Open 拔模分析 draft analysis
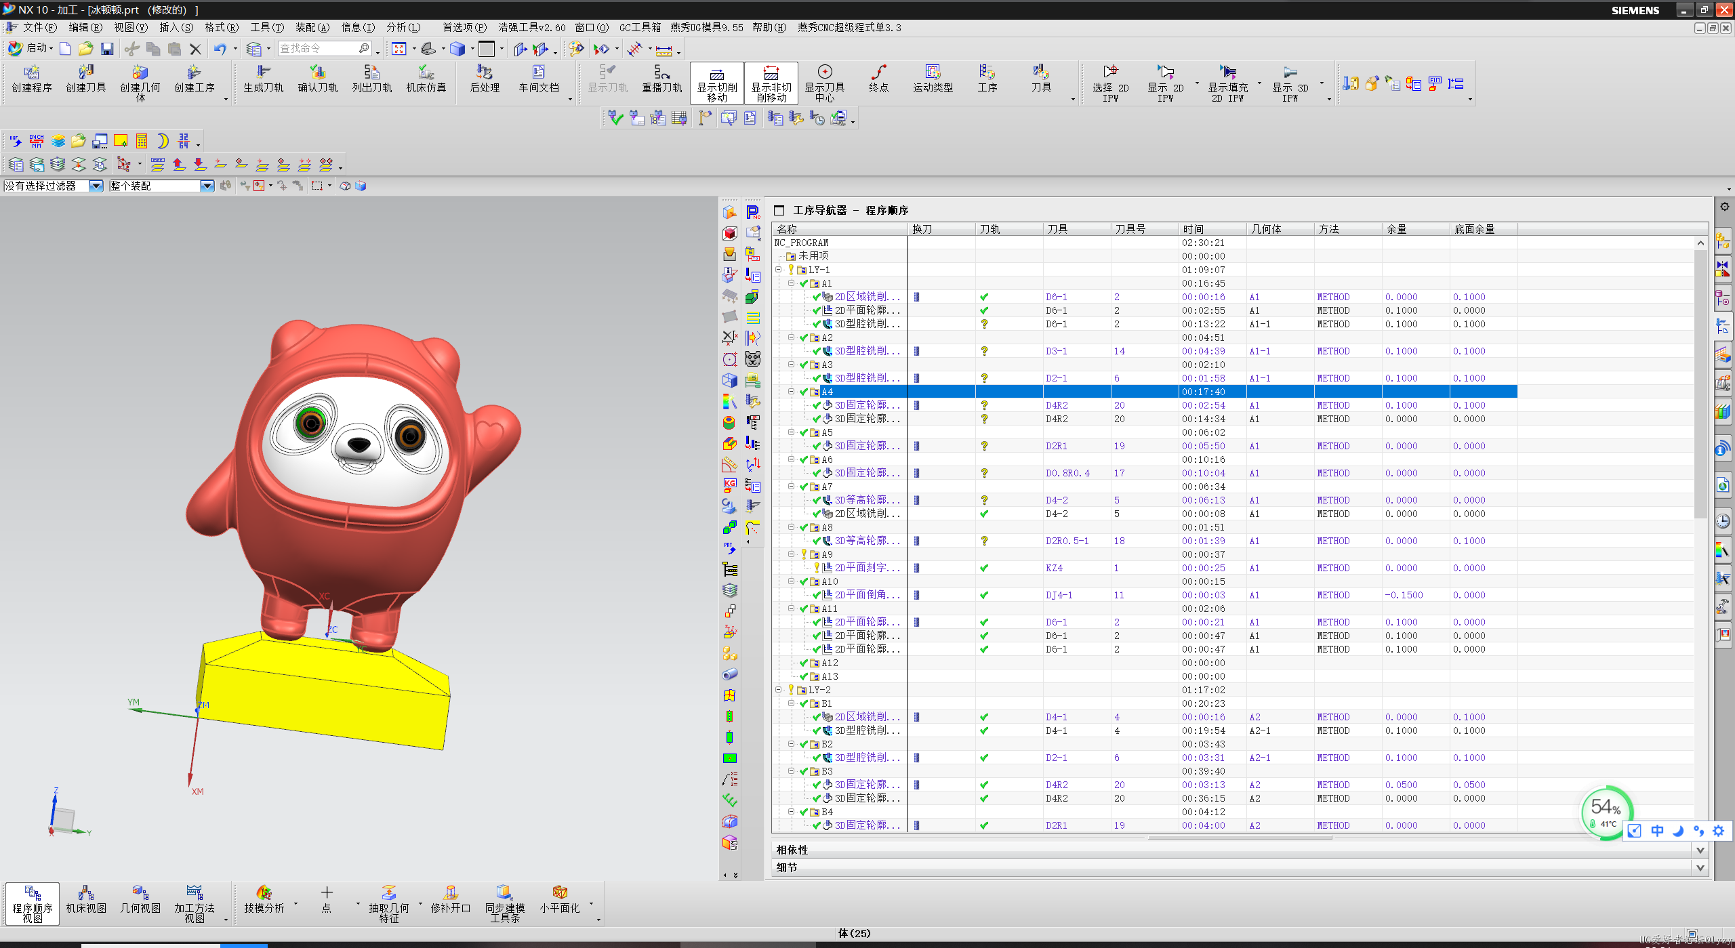 (264, 901)
